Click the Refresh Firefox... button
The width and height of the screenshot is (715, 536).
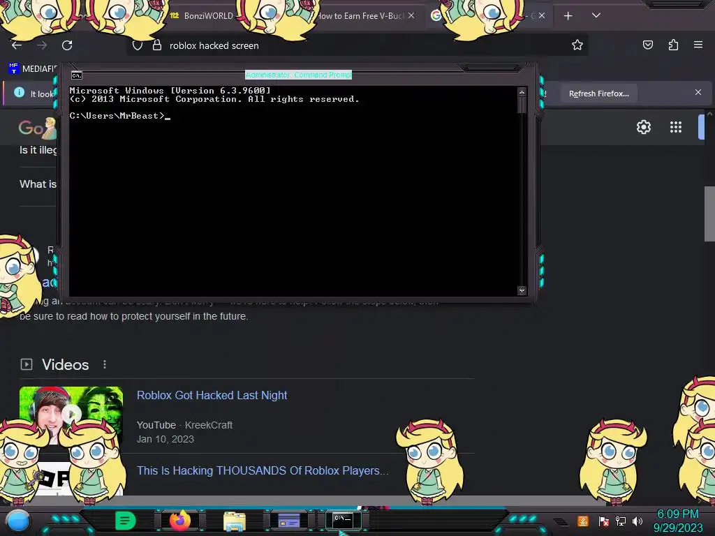pos(598,94)
